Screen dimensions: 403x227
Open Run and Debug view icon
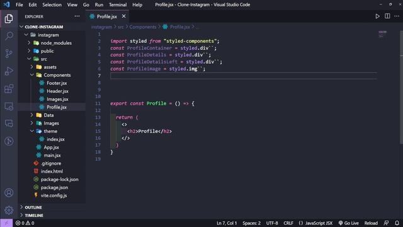point(9,71)
